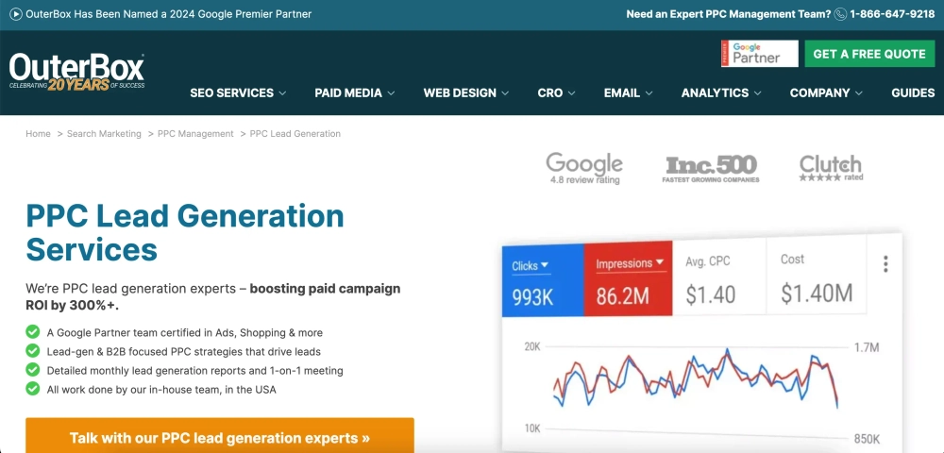Open the SEO SERVICES nav item
The width and height of the screenshot is (944, 453).
(232, 92)
